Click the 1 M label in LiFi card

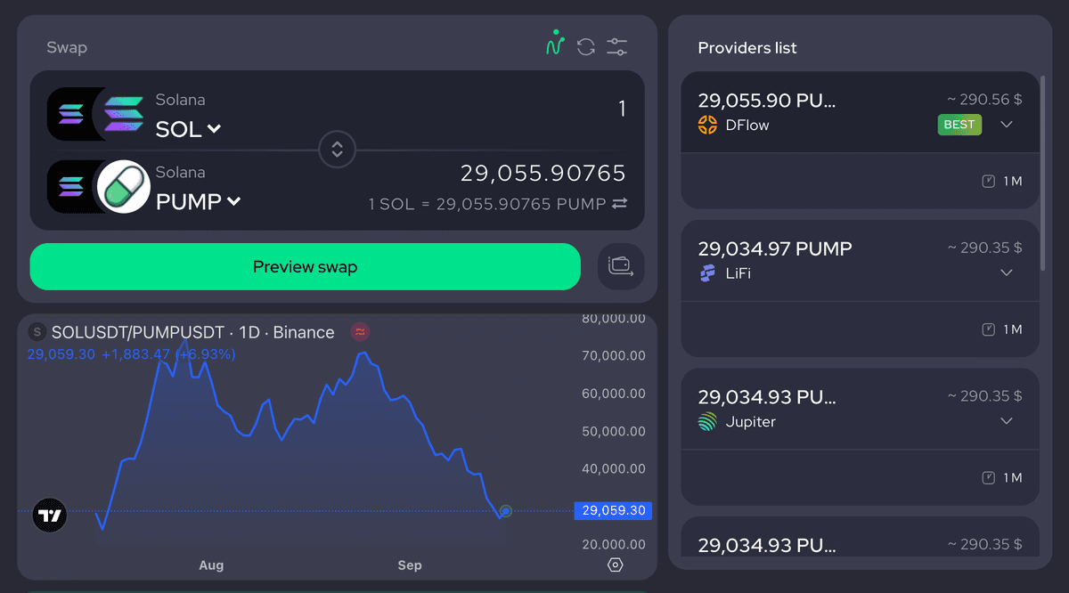coord(1013,329)
